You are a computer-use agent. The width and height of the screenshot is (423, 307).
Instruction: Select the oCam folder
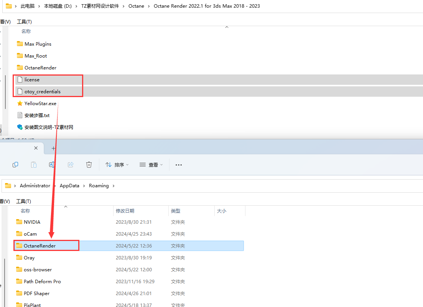click(26, 234)
